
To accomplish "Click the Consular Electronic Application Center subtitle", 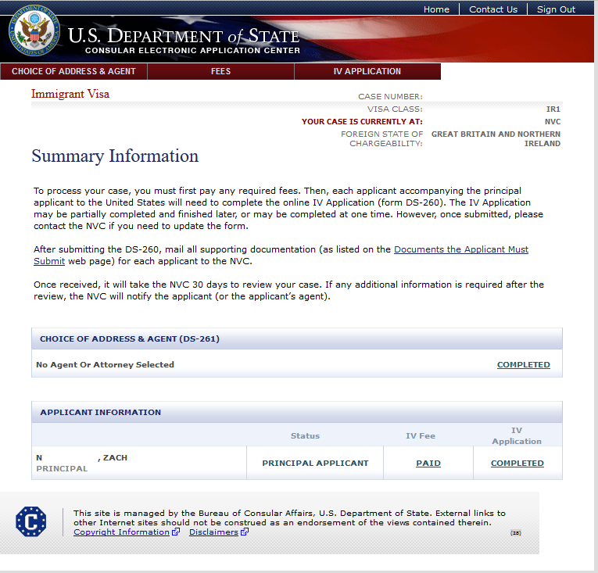I will tap(192, 50).
